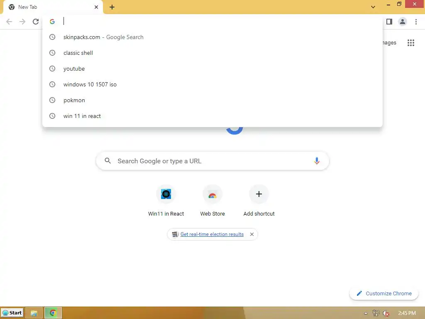This screenshot has width=425, height=319.
Task: Show hidden tray icons arrow
Action: [x=366, y=313]
